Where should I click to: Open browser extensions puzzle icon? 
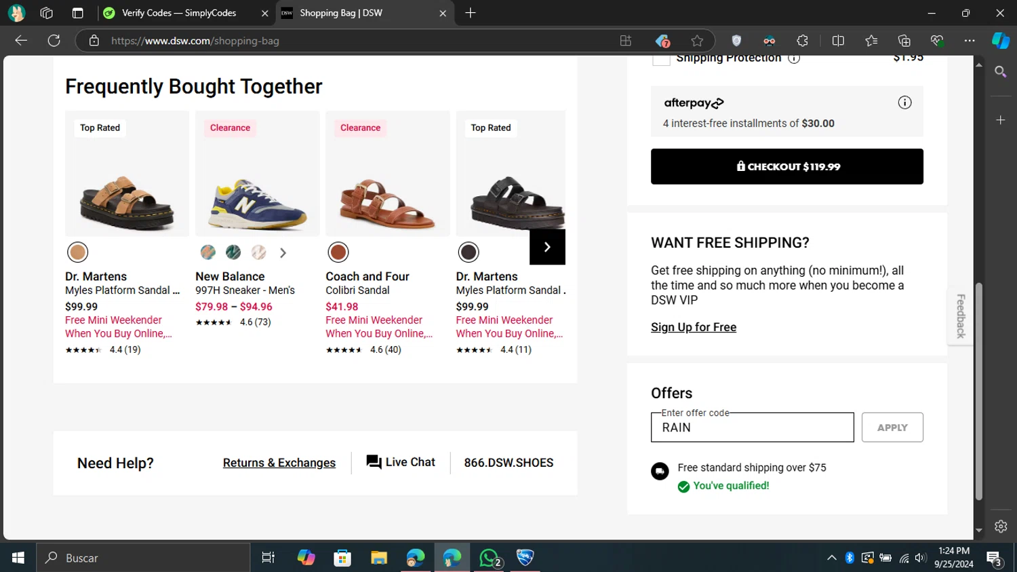(803, 41)
